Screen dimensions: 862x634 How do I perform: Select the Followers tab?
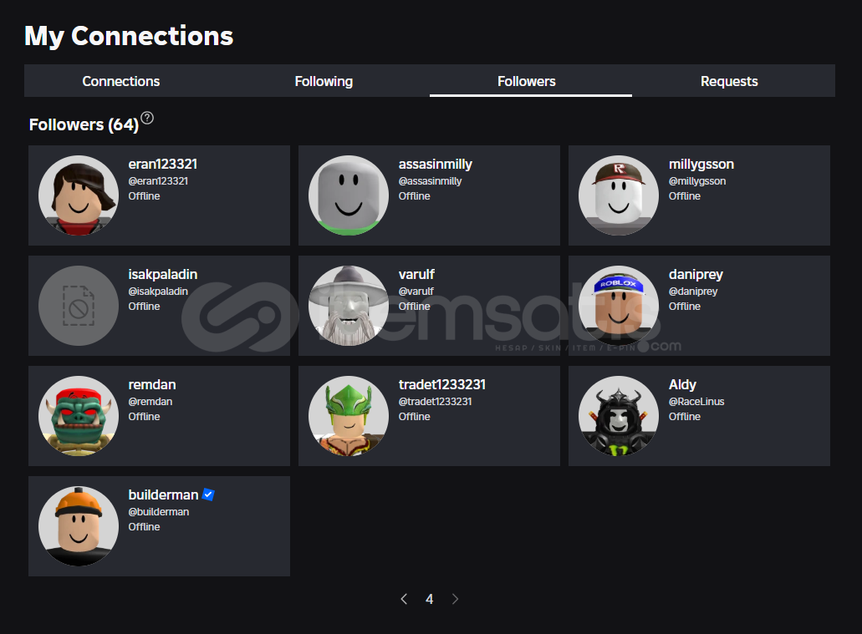pyautogui.click(x=527, y=81)
